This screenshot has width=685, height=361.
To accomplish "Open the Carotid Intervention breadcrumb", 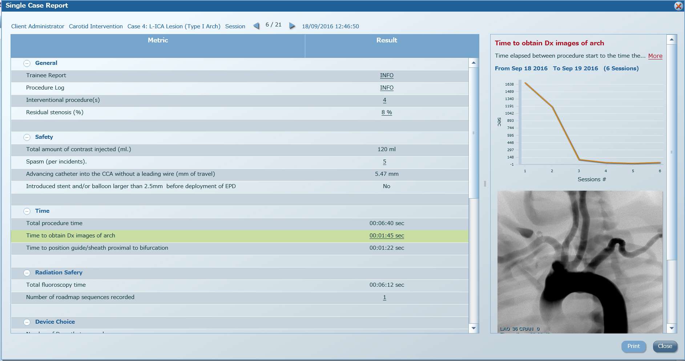I will [x=96, y=26].
